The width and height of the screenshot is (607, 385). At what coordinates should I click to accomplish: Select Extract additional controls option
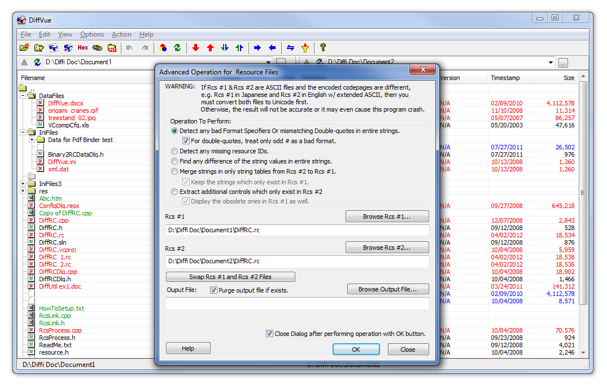[x=174, y=192]
